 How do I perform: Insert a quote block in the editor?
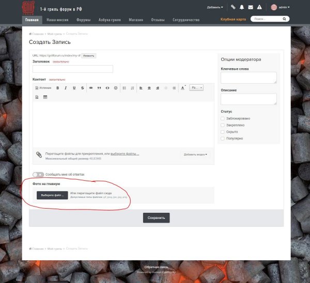[99, 88]
